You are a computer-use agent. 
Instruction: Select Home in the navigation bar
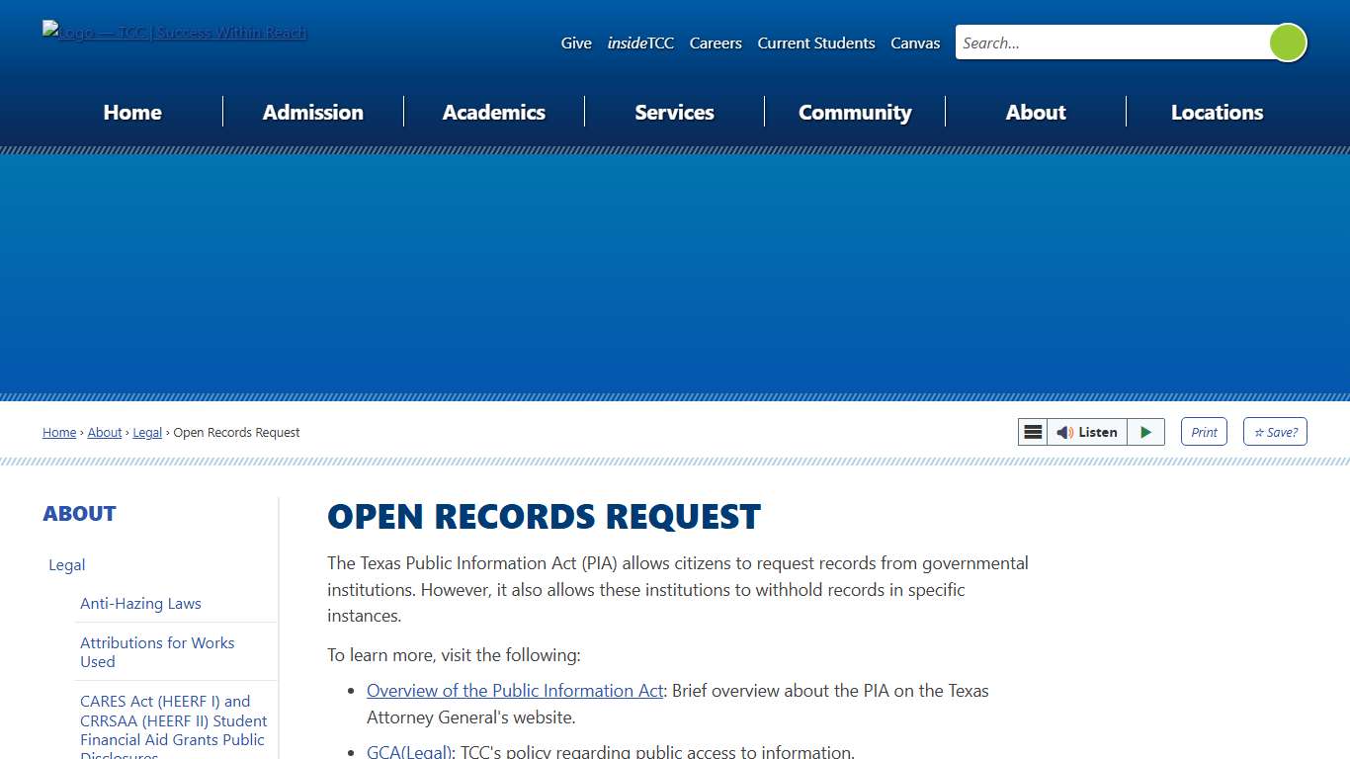pyautogui.click(x=132, y=112)
